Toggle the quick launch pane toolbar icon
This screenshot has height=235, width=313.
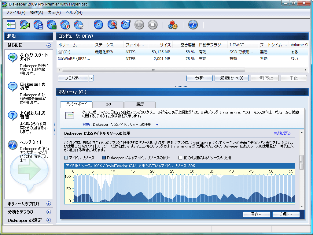point(11,25)
